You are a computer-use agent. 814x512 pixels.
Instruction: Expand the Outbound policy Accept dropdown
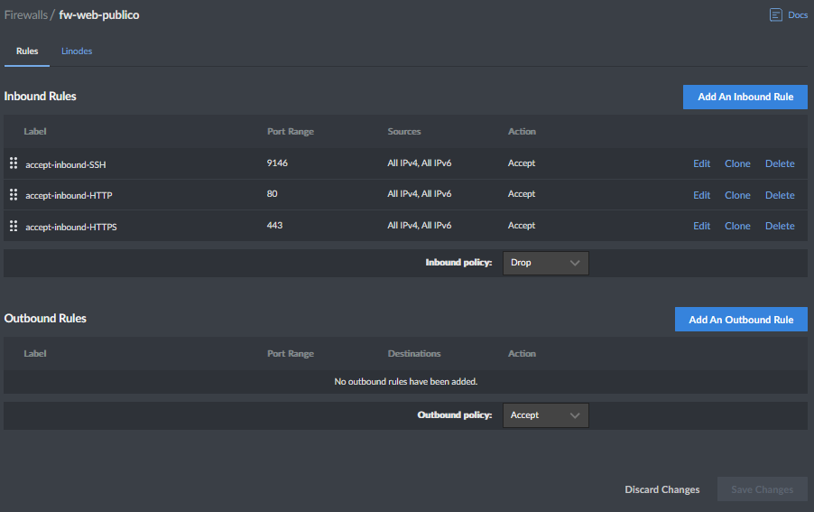pyautogui.click(x=545, y=415)
